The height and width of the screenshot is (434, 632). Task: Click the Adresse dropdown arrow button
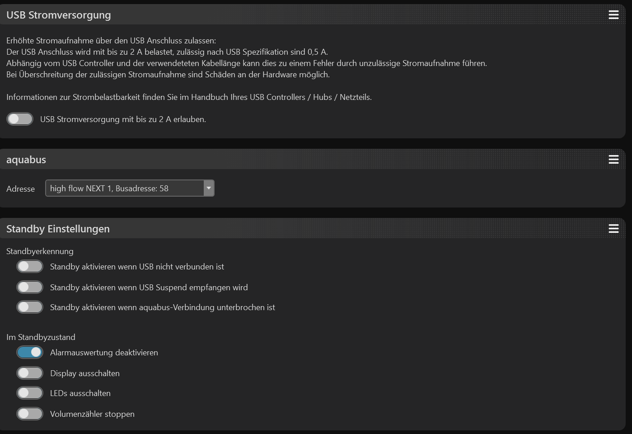point(208,188)
